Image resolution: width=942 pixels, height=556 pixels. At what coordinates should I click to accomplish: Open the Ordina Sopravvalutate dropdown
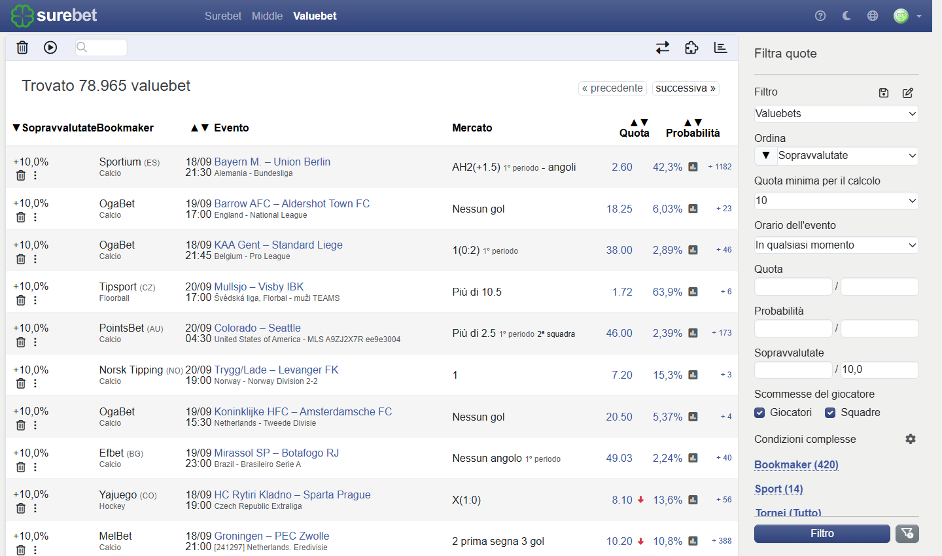(x=848, y=156)
